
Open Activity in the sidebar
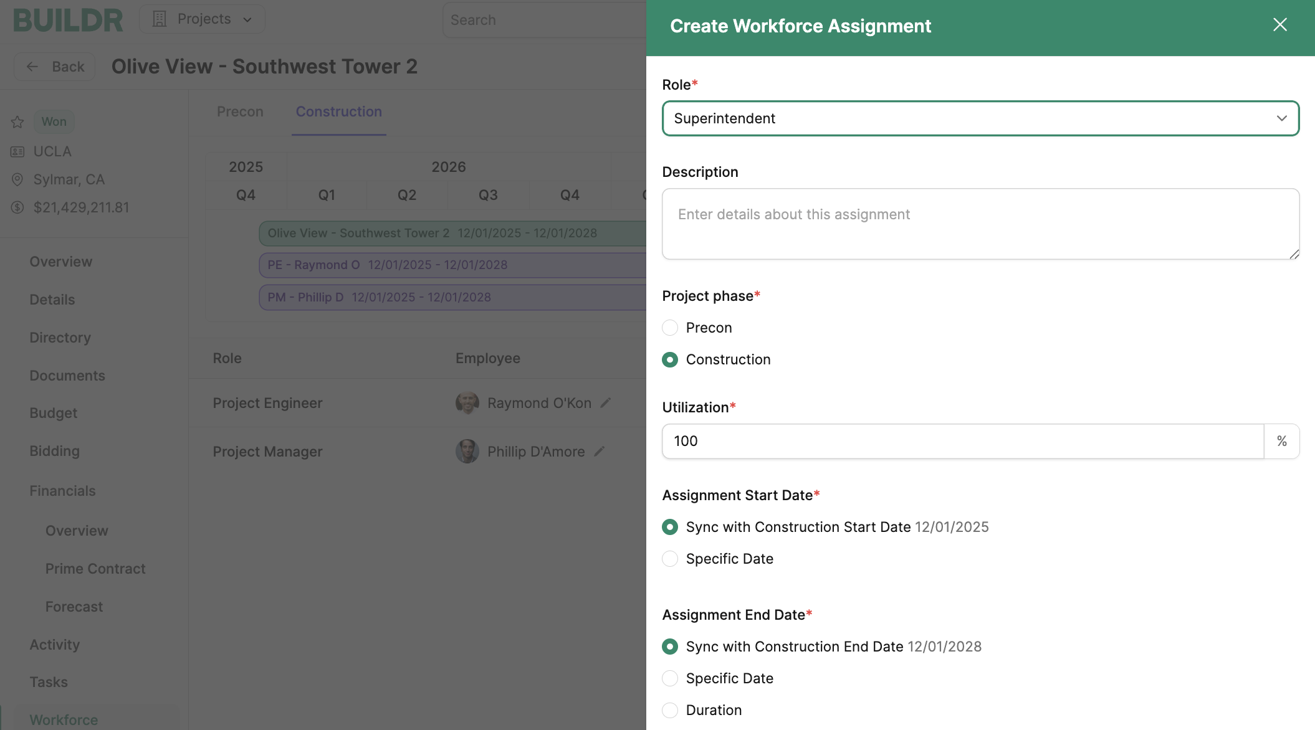tap(55, 645)
